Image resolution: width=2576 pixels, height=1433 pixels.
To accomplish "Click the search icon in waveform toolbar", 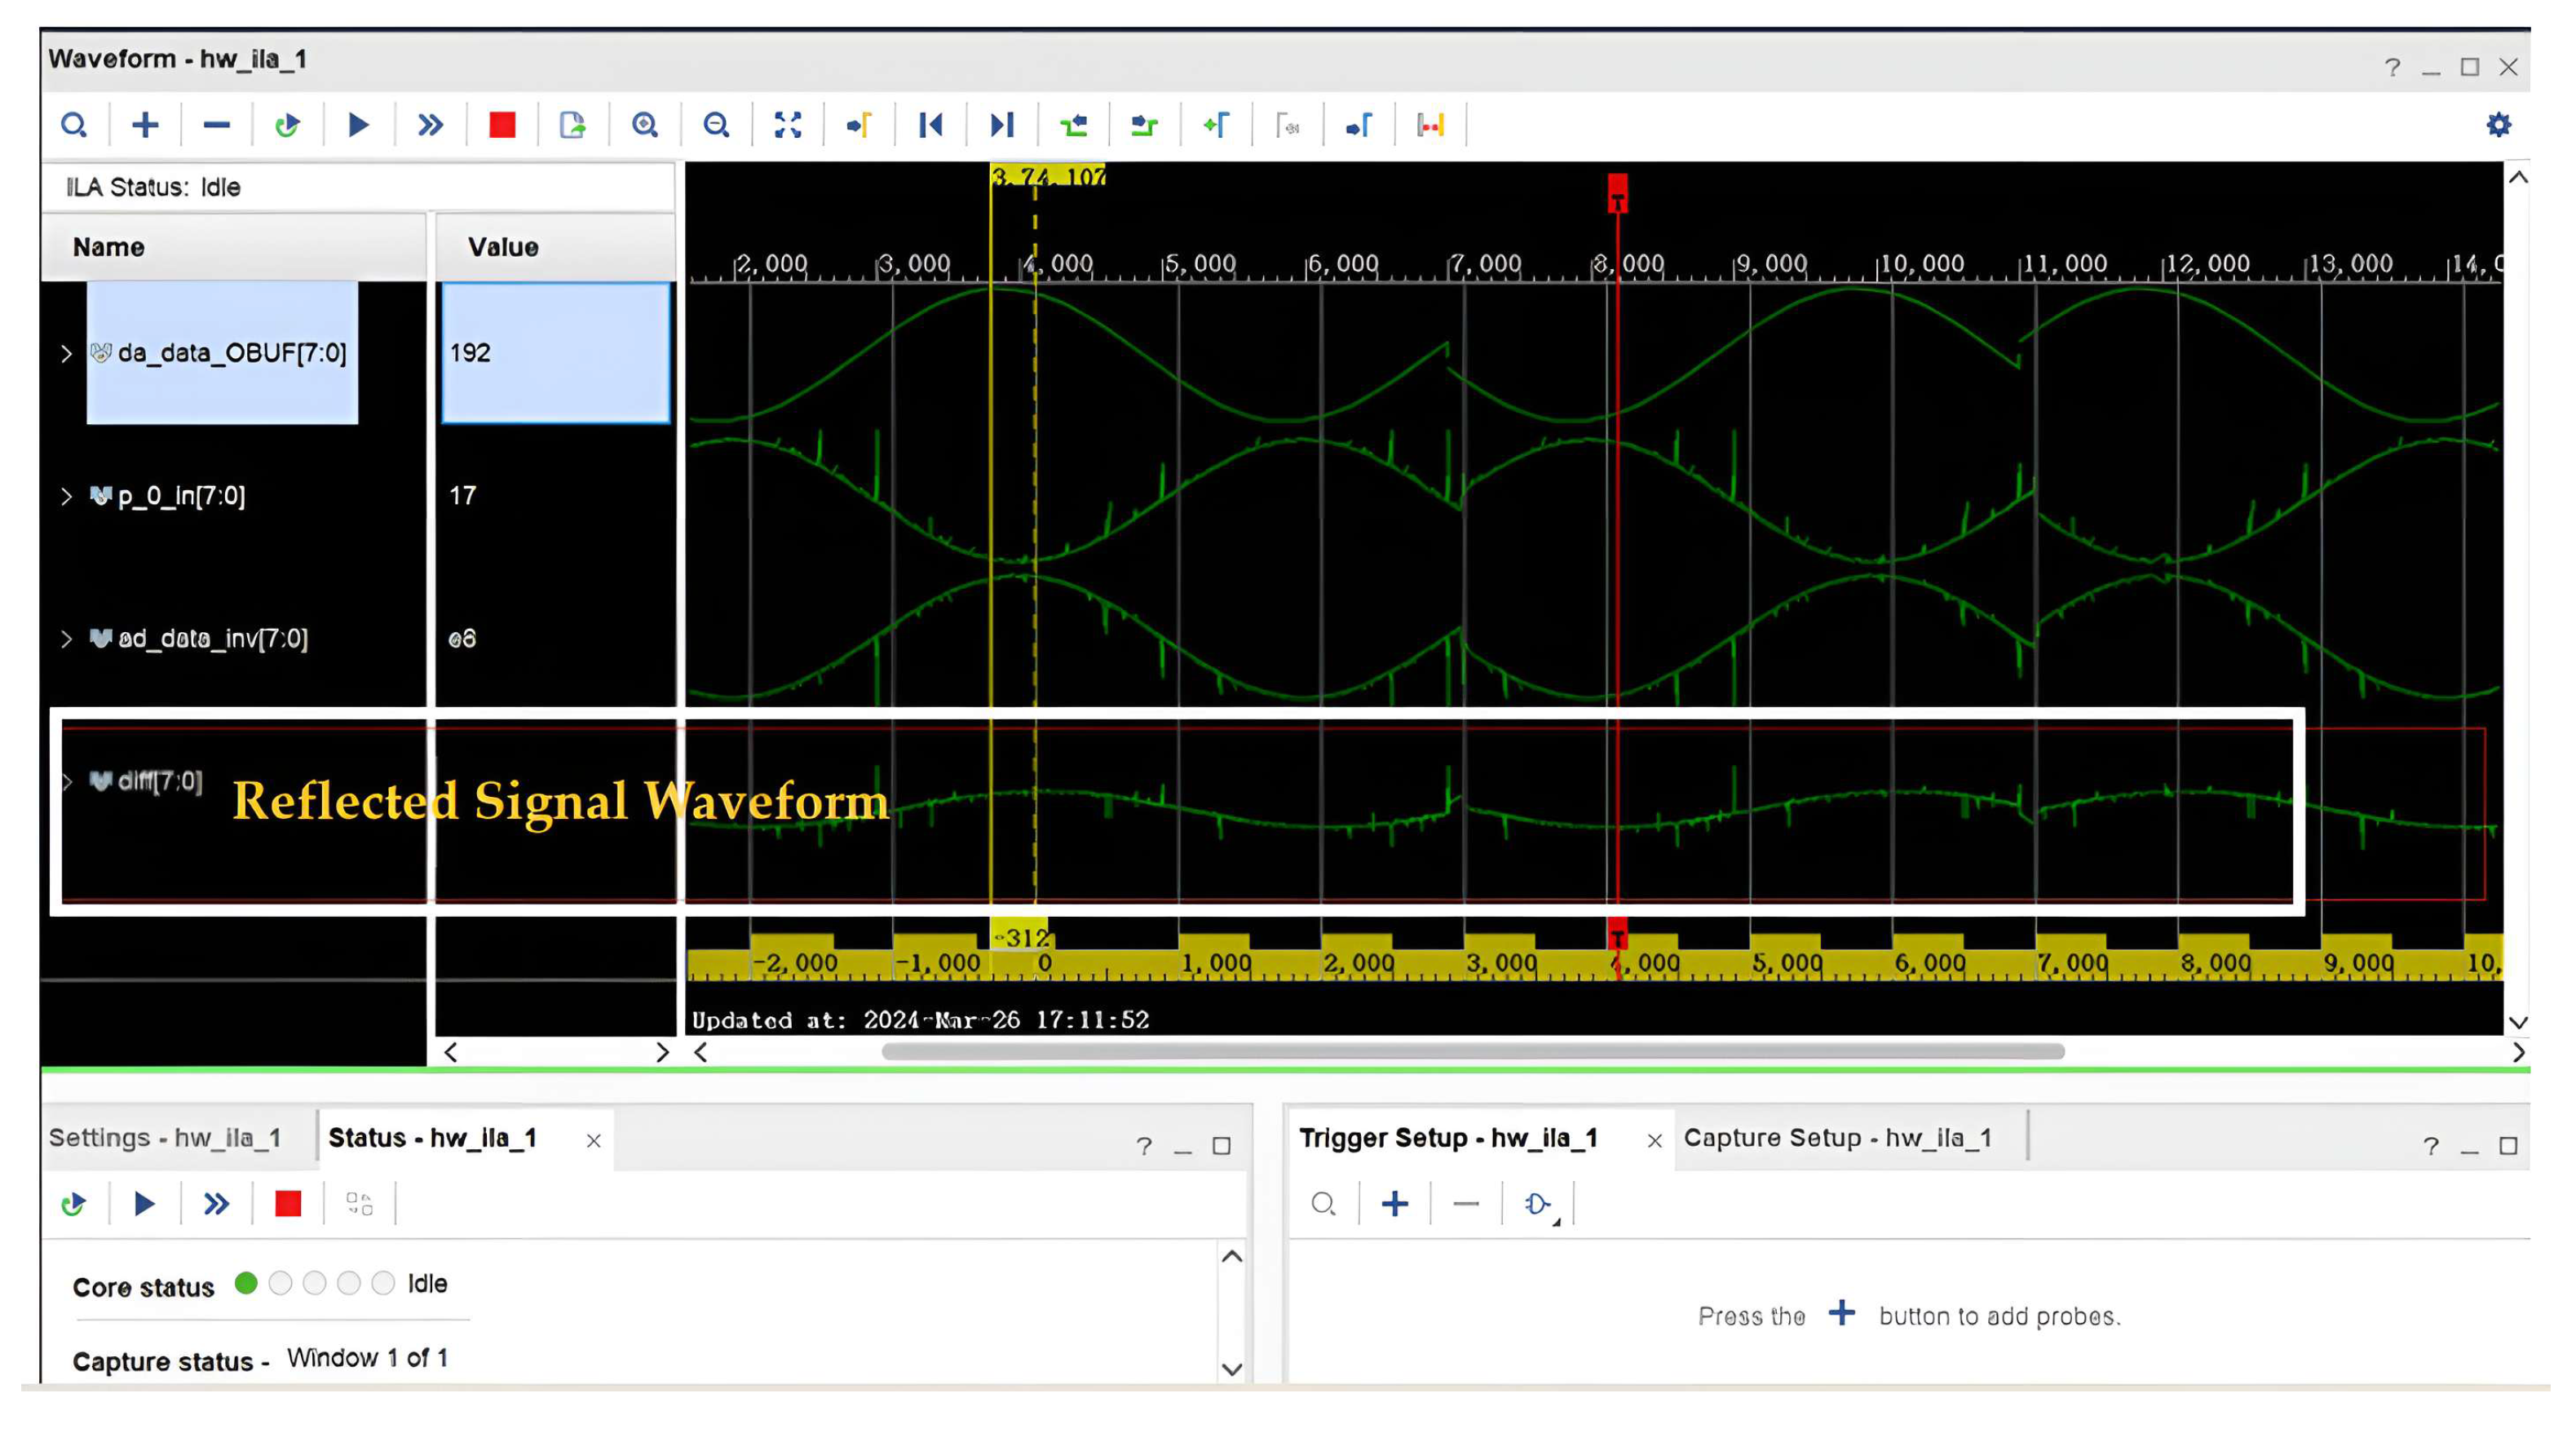I will [x=73, y=125].
